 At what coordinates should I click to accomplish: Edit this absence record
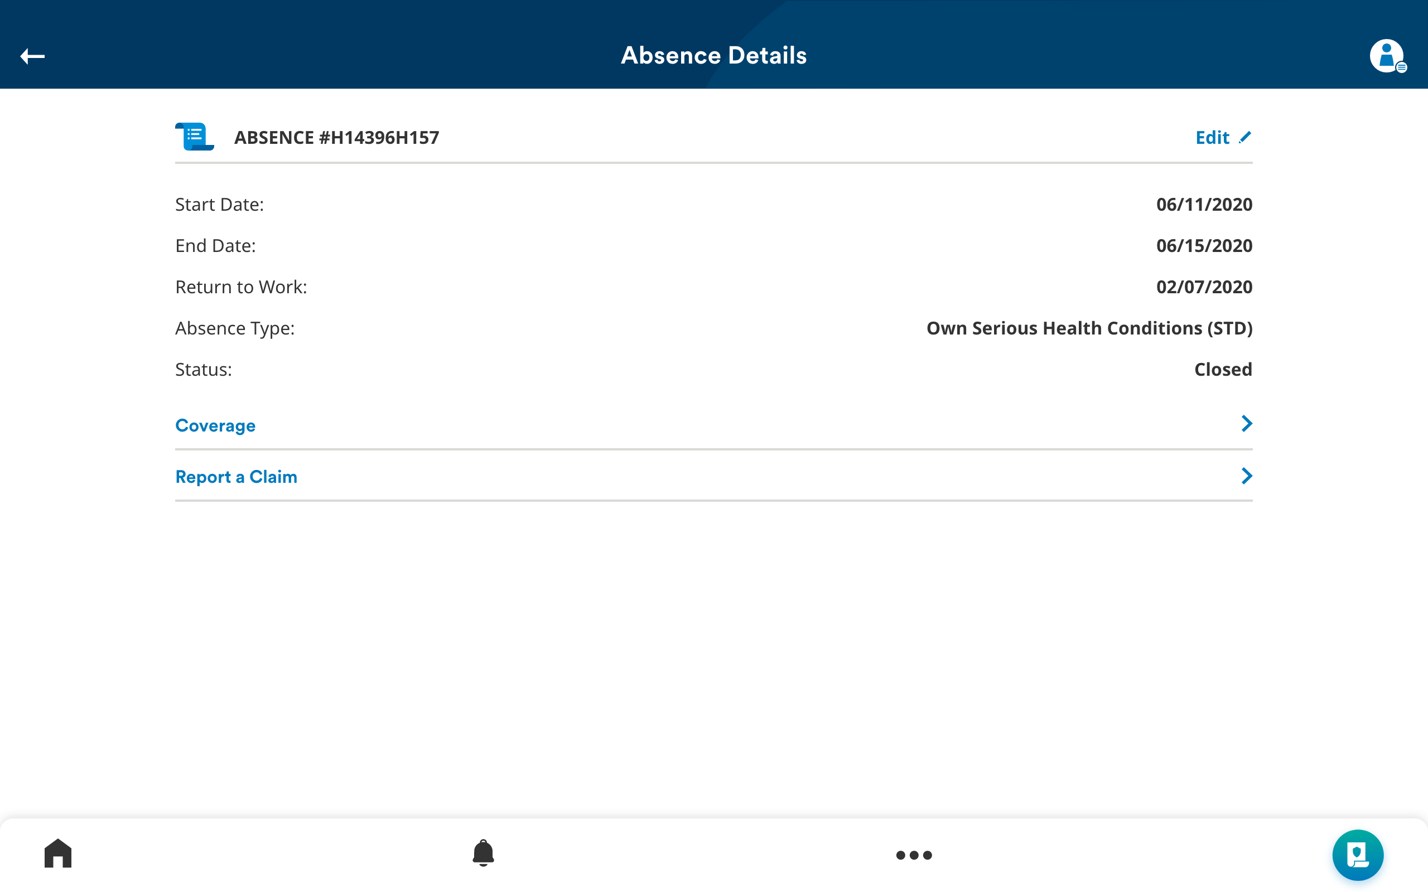(1223, 138)
